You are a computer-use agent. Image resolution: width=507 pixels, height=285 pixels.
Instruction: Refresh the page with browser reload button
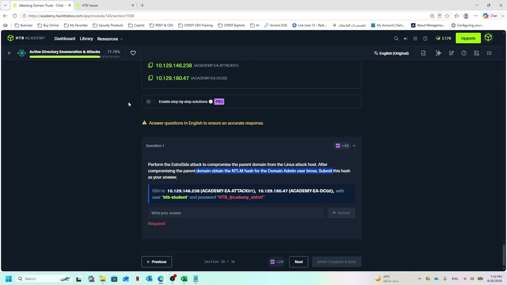(15, 16)
